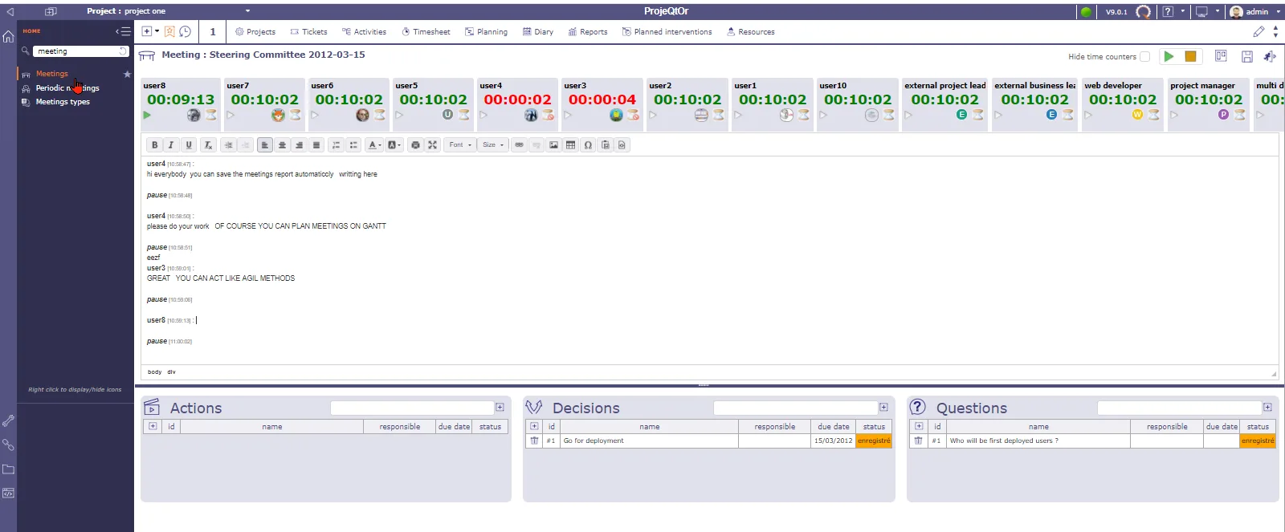Open the Resources tab
Viewport: 1285px width, 532px height.
click(751, 32)
